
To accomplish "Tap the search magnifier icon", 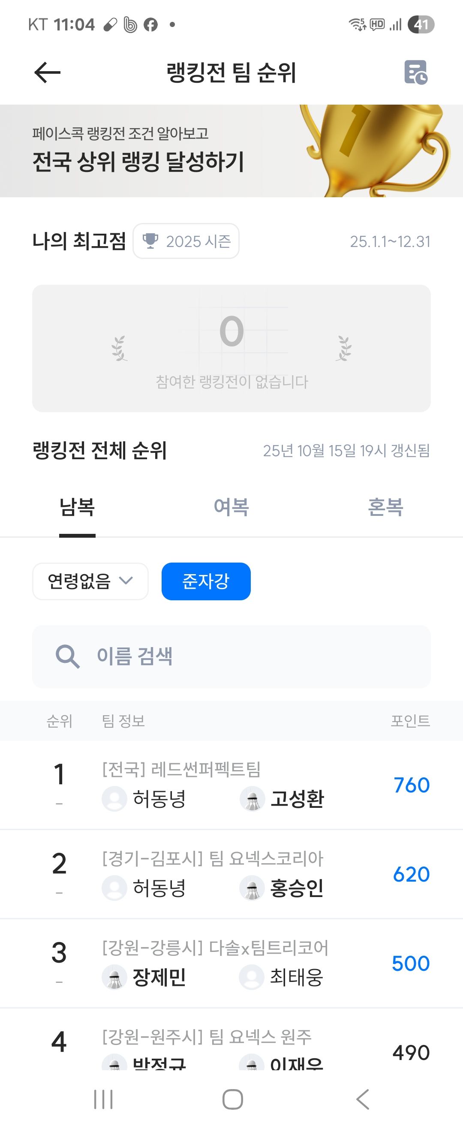I will (67, 656).
